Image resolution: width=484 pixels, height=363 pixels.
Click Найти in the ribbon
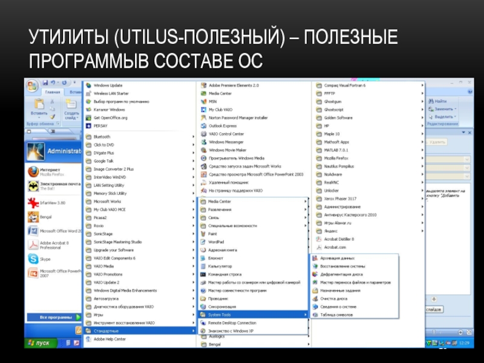pos(437,101)
